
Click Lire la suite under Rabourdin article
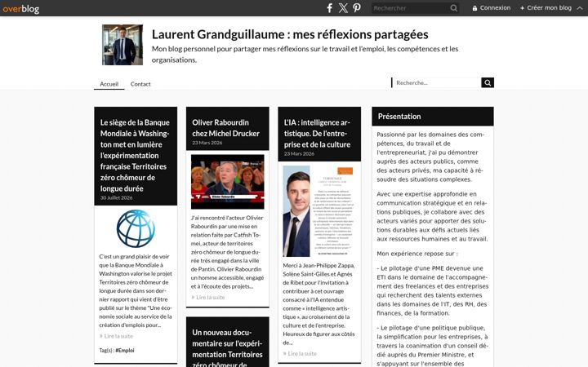(x=208, y=298)
